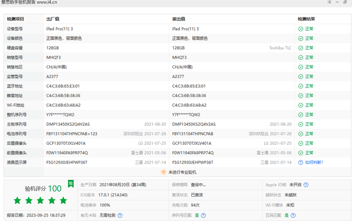
Task: Select the 整机序列号 readout value Y7F******TQW2
Action: click(186, 115)
